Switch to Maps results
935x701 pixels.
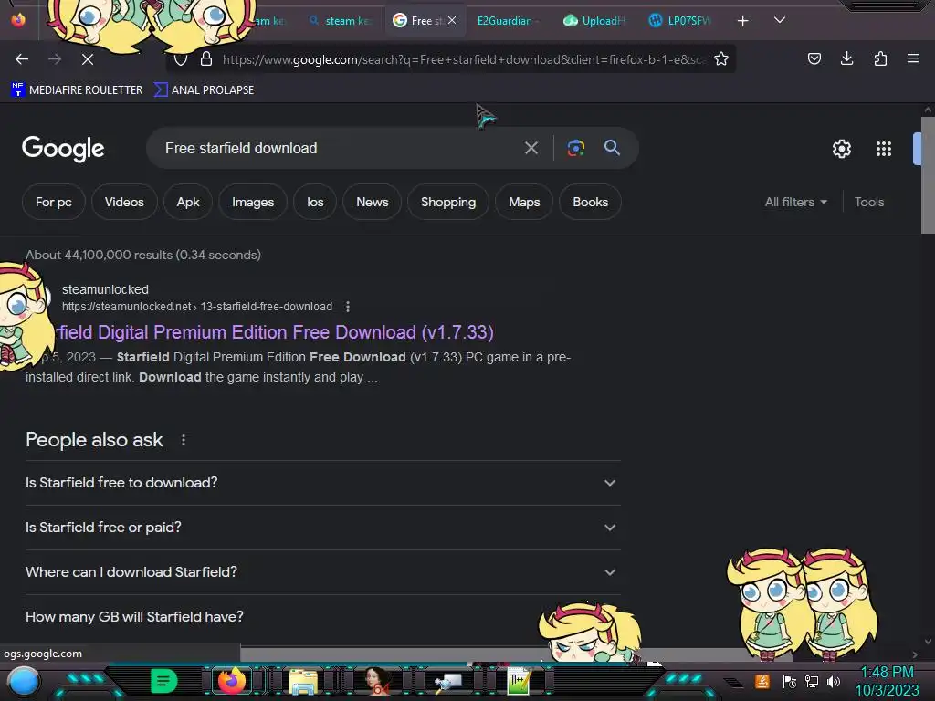[x=524, y=202]
